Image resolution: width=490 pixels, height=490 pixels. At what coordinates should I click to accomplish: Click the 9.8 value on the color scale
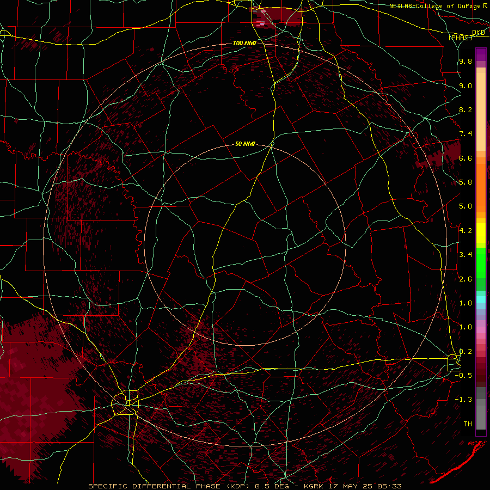pyautogui.click(x=465, y=61)
